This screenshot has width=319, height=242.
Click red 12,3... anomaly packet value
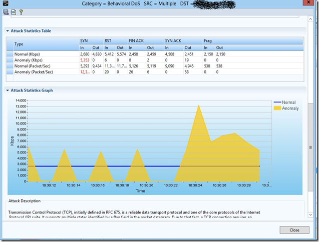click(85, 72)
